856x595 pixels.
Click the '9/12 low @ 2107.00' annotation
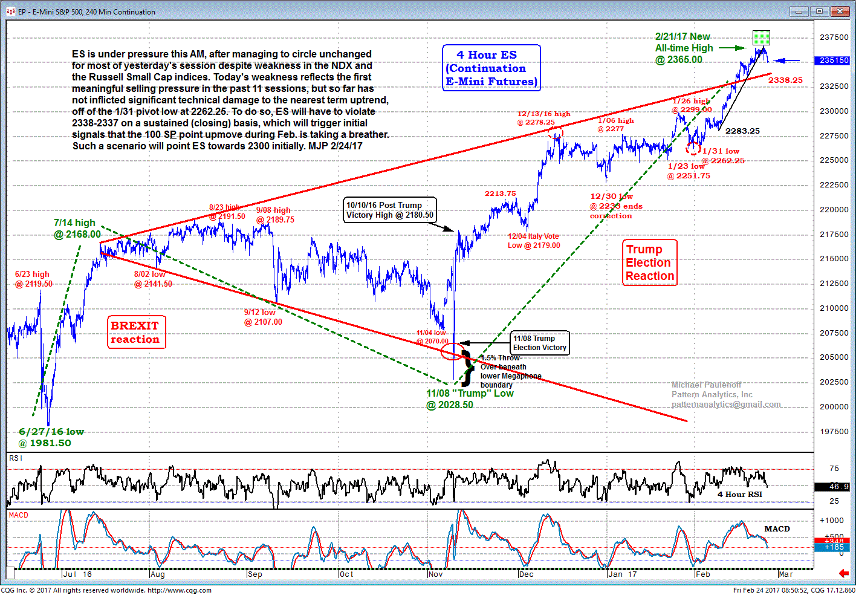(x=263, y=317)
